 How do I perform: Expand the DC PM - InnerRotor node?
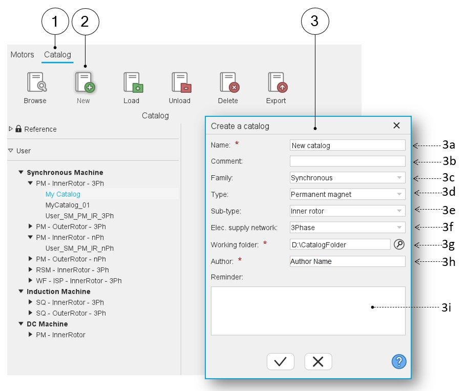(x=30, y=335)
